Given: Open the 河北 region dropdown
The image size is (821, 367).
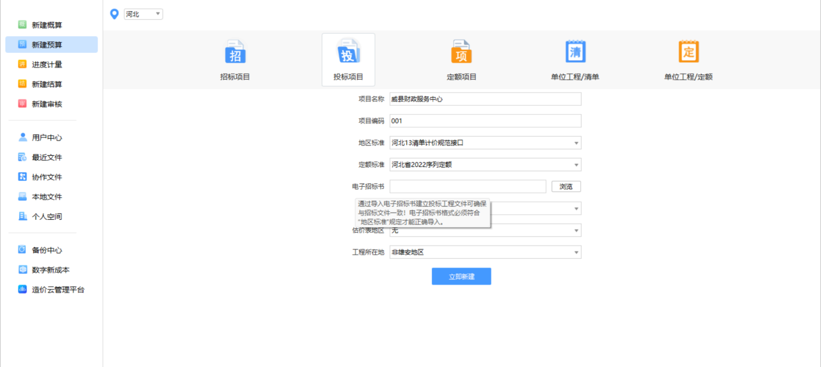Looking at the screenshot, I should (x=143, y=14).
